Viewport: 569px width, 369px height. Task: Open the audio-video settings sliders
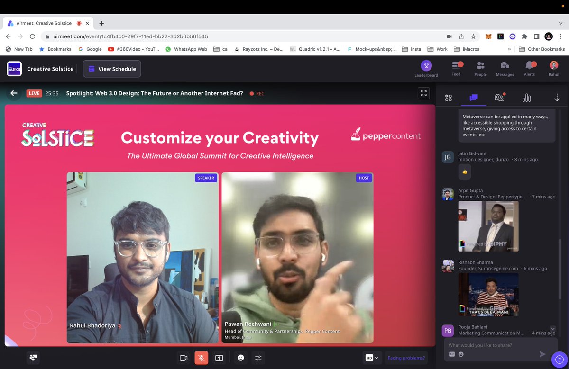(258, 358)
